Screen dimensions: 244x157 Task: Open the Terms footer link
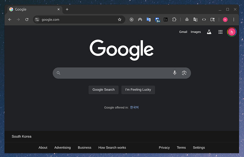click(181, 147)
